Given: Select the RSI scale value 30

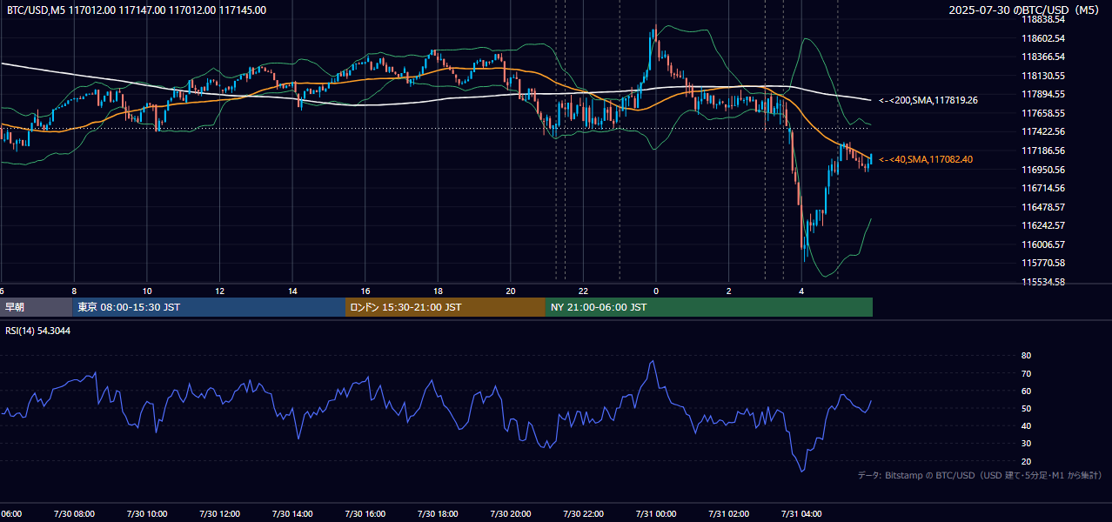Looking at the screenshot, I should [x=1026, y=444].
